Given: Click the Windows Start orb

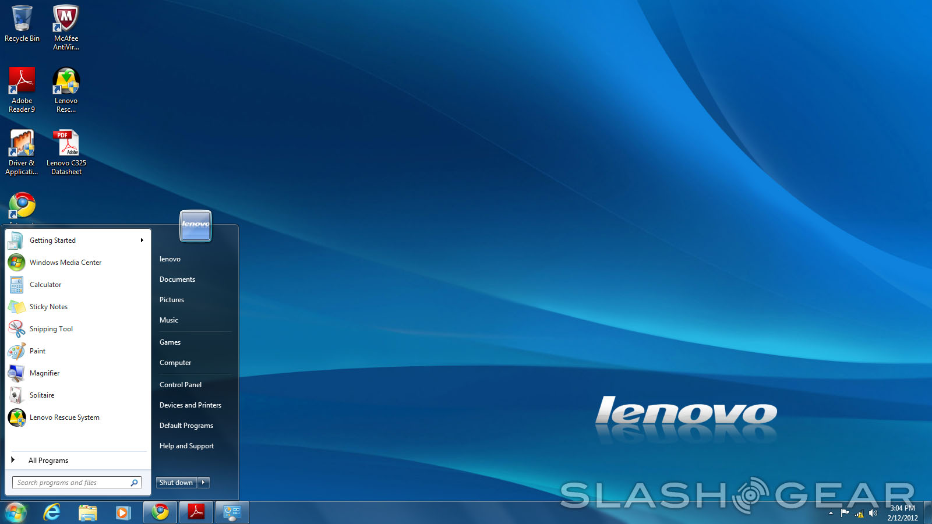Looking at the screenshot, I should coord(16,512).
